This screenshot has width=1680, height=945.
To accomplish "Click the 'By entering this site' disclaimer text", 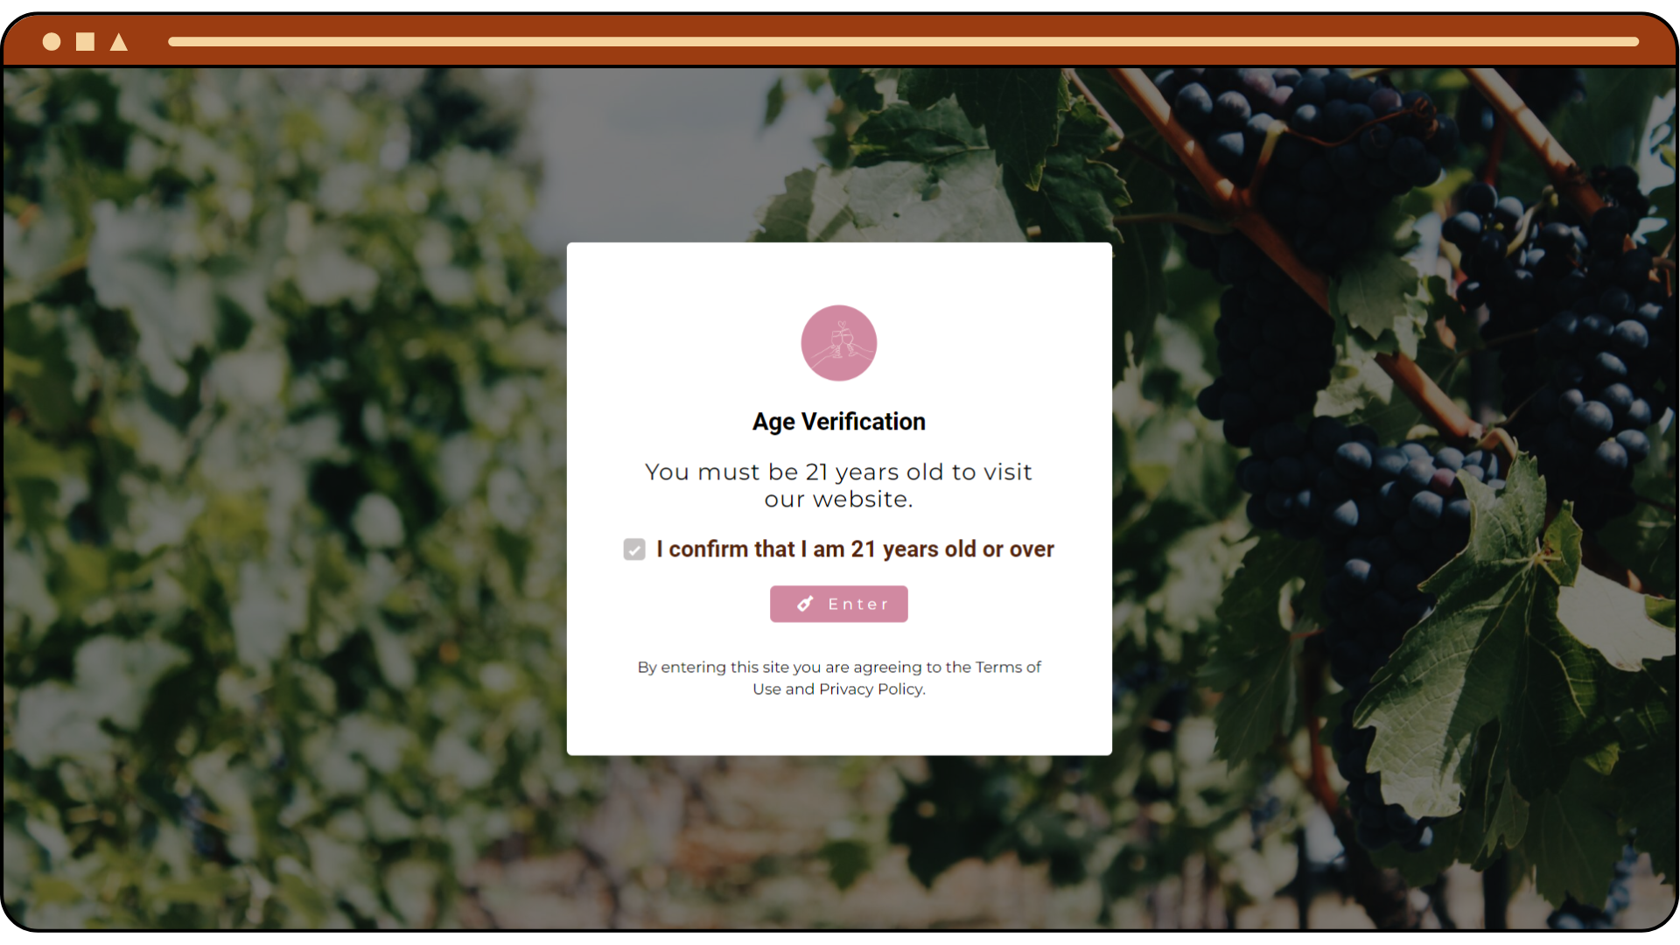I will (838, 678).
